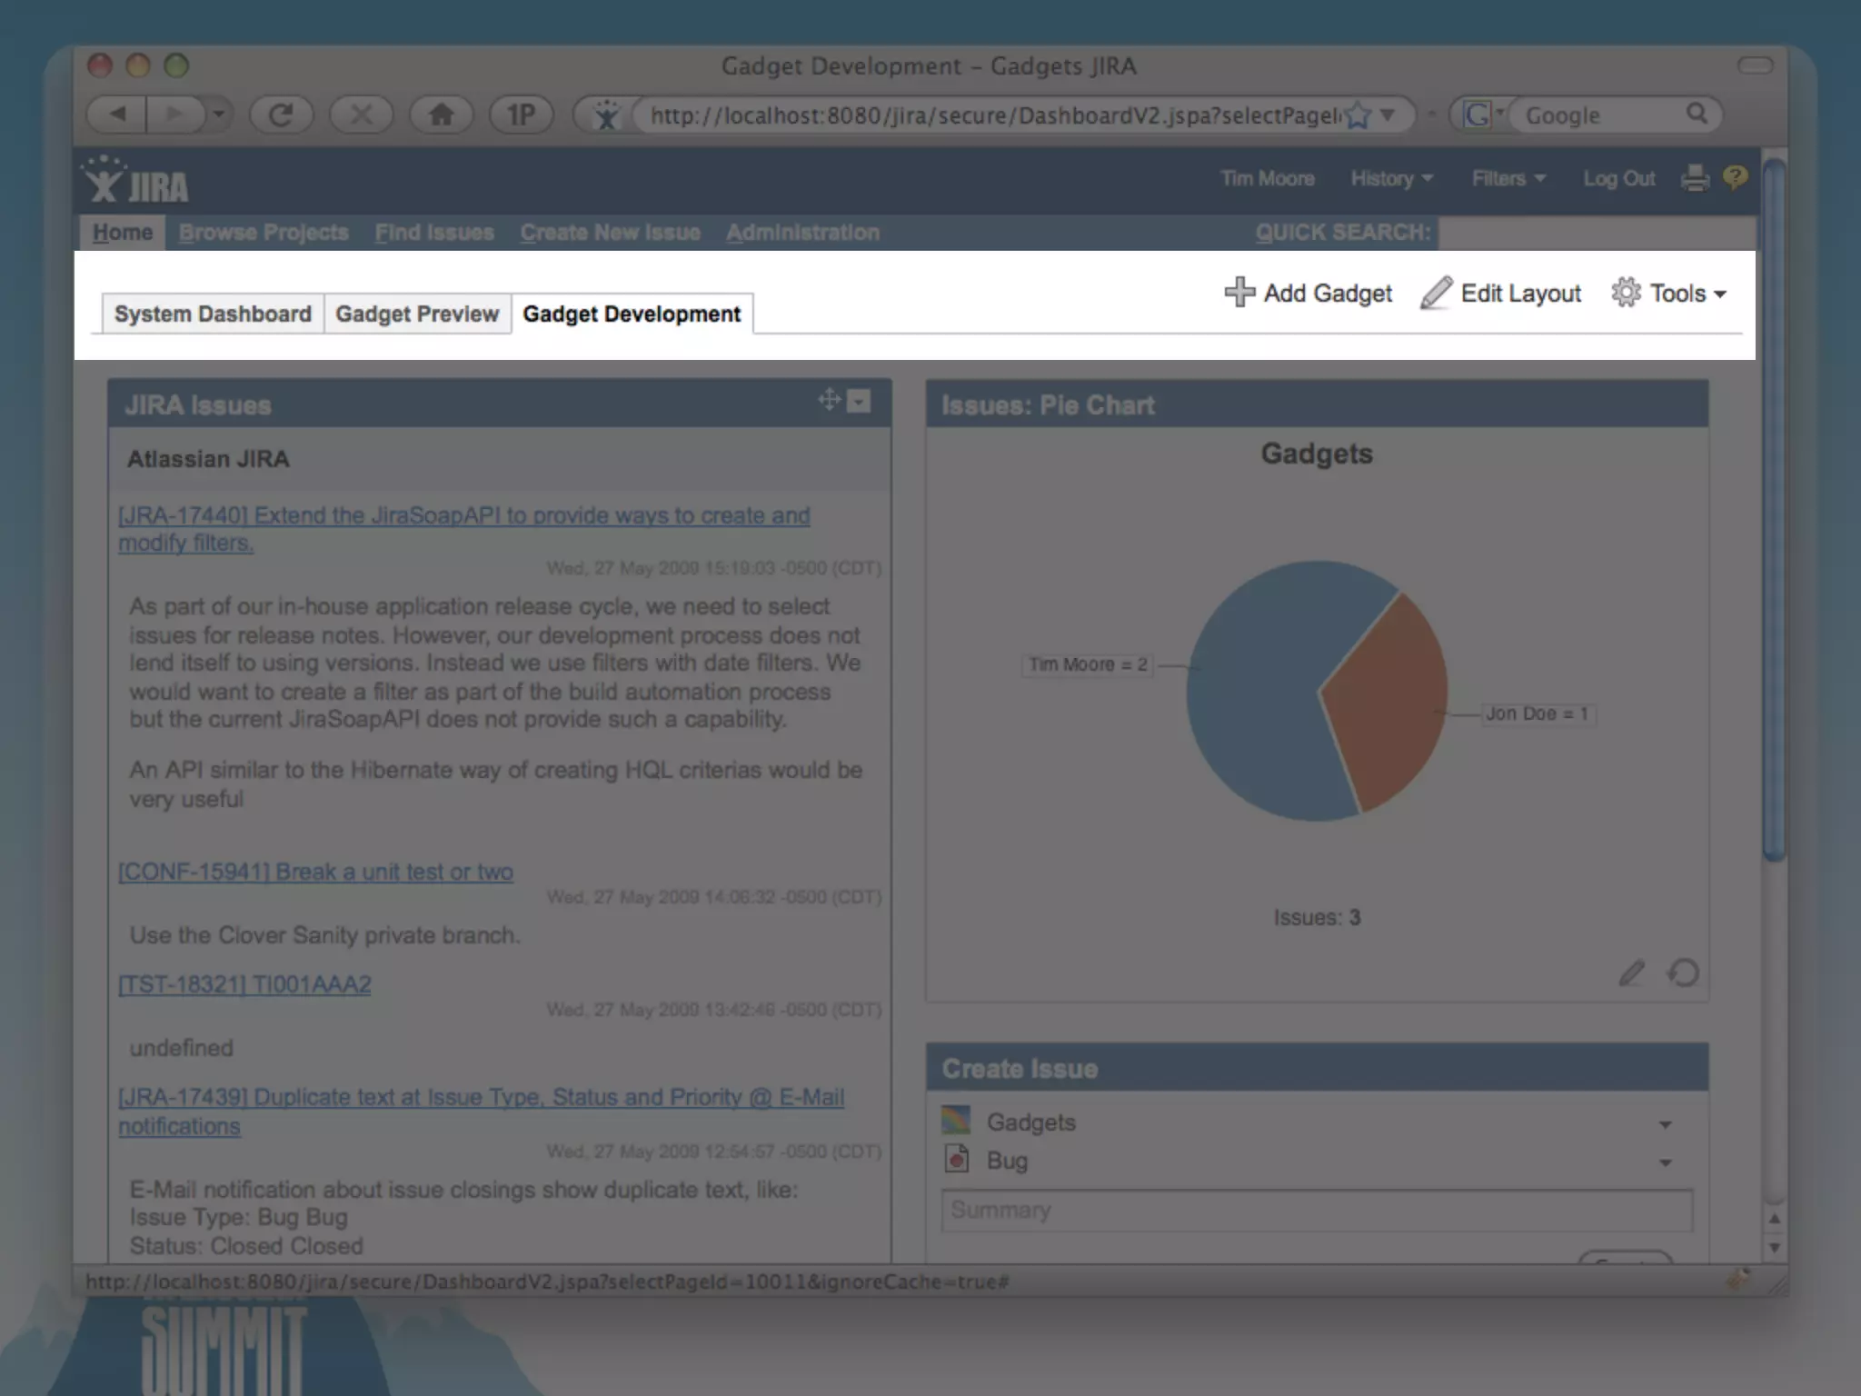Screen dimensions: 1861x1396
Task: Click the page vertical scrollbar thumb
Action: (1774, 509)
